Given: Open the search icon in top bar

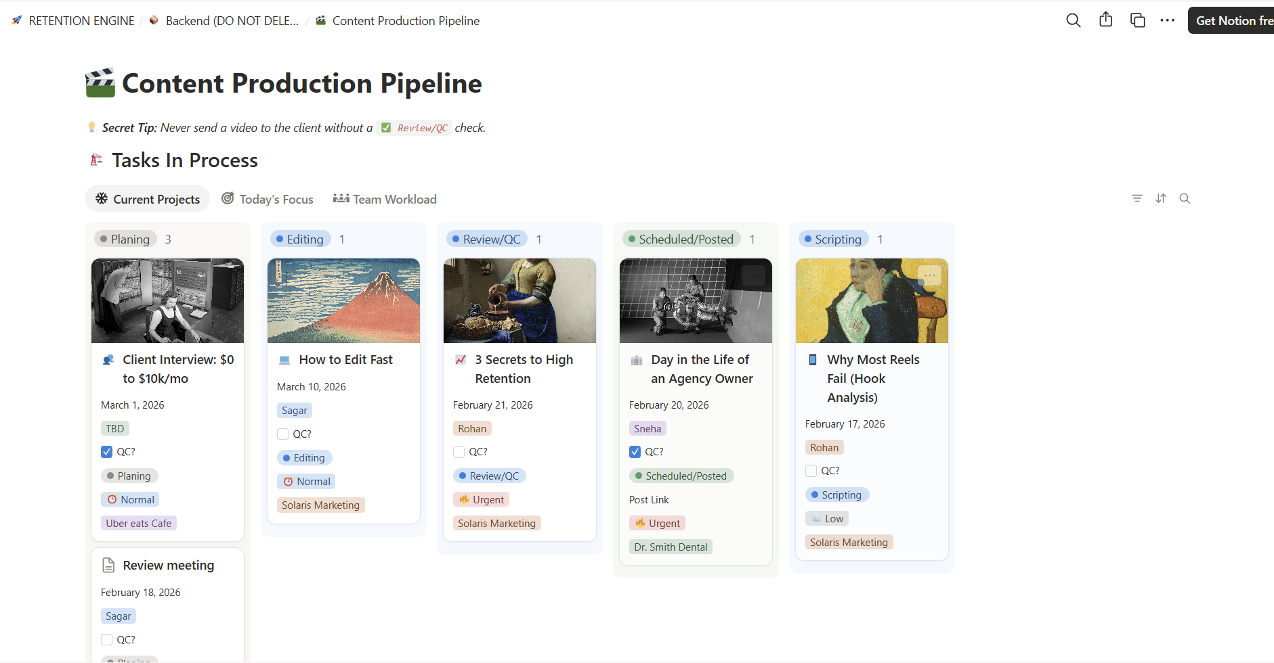Looking at the screenshot, I should tap(1073, 20).
